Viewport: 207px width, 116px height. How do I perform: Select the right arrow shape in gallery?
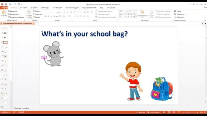[x=128, y=14]
